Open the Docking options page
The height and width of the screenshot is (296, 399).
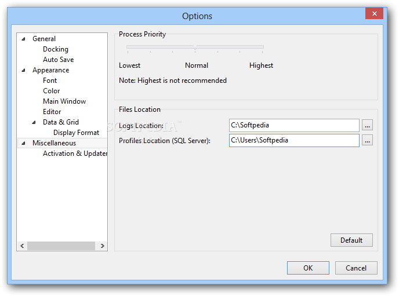click(56, 49)
